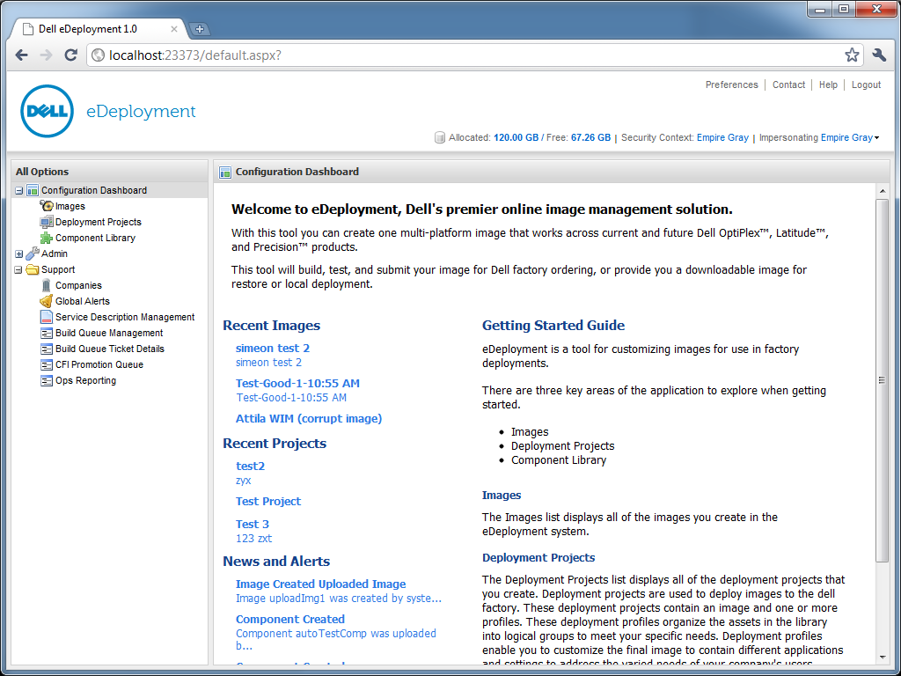Click the Configuration Dashboard tree icon
Viewport: 901px width, 676px height.
(x=33, y=190)
